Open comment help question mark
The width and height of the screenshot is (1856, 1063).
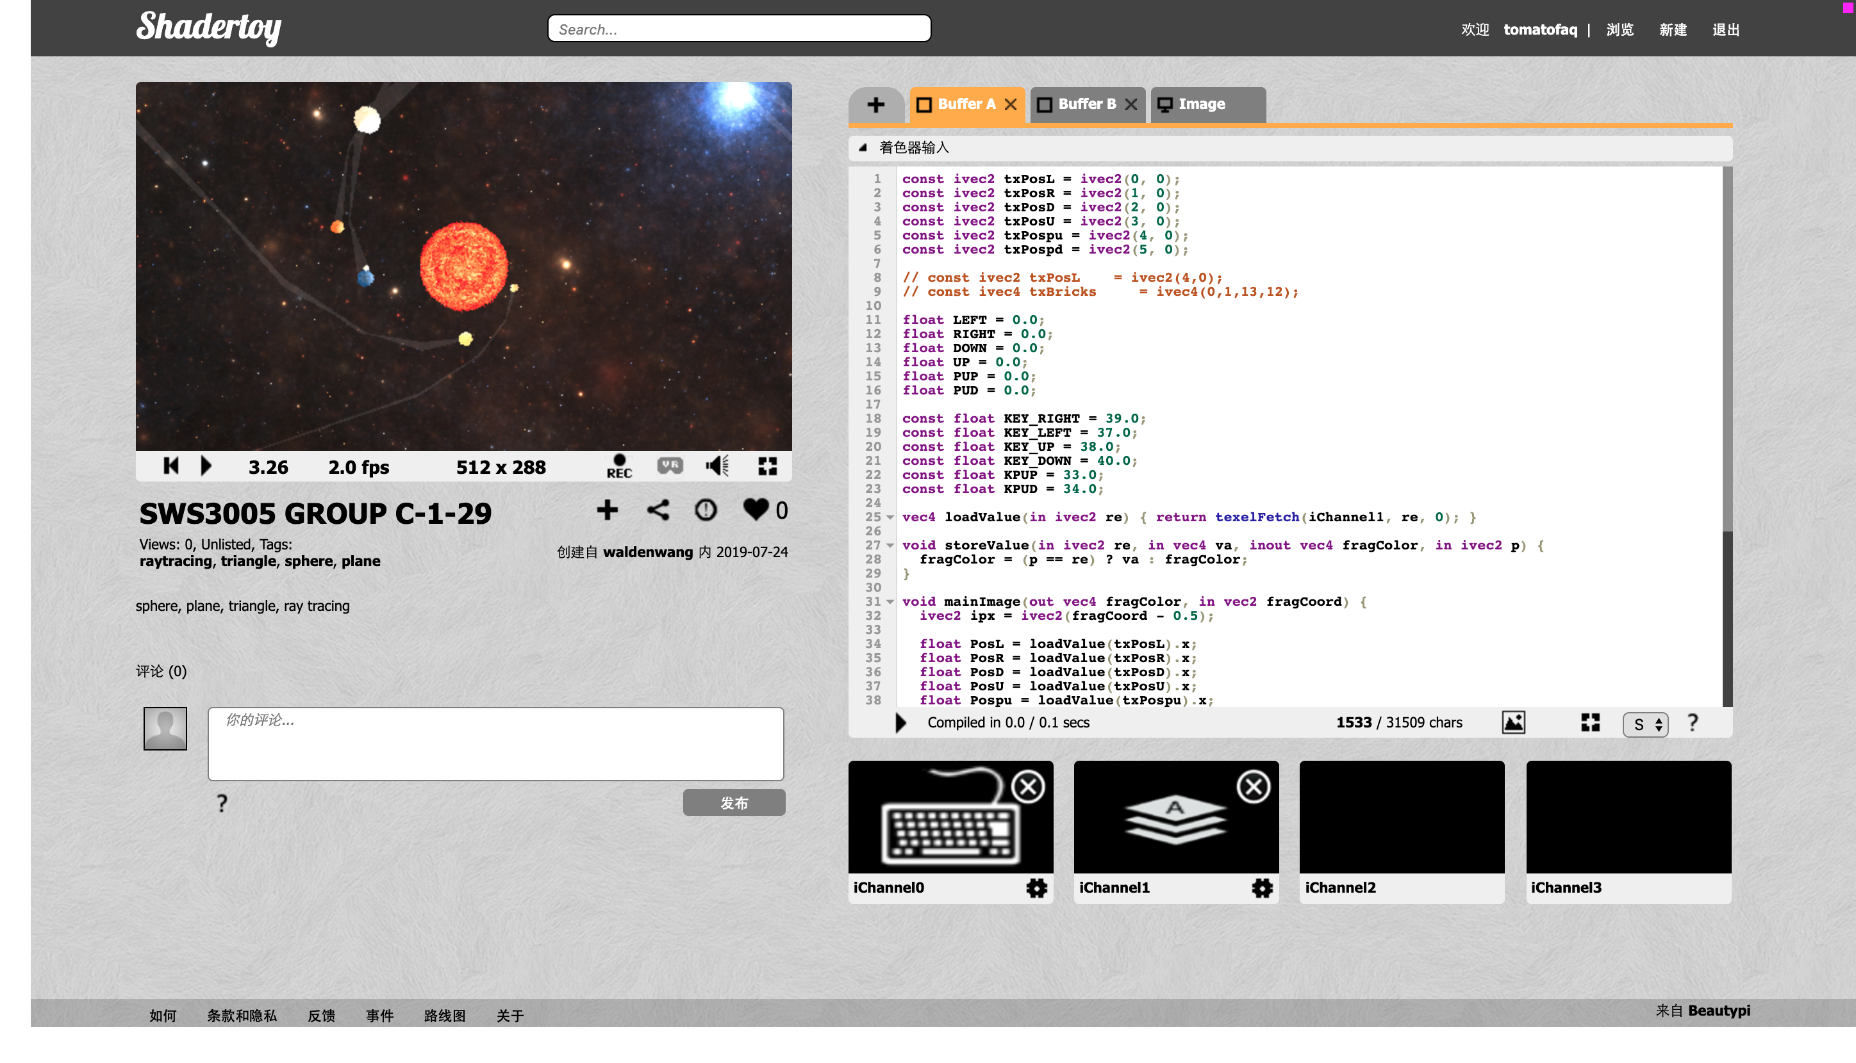pos(222,803)
